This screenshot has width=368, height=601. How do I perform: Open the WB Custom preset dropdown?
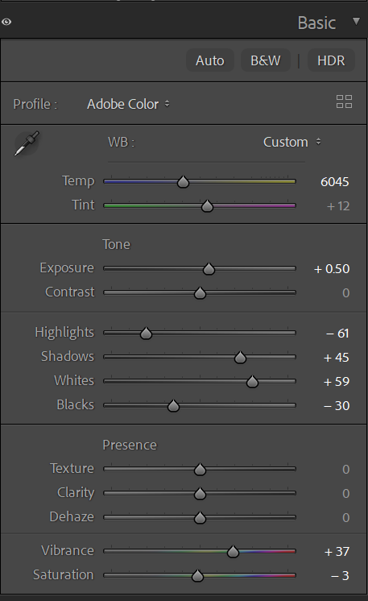(292, 142)
